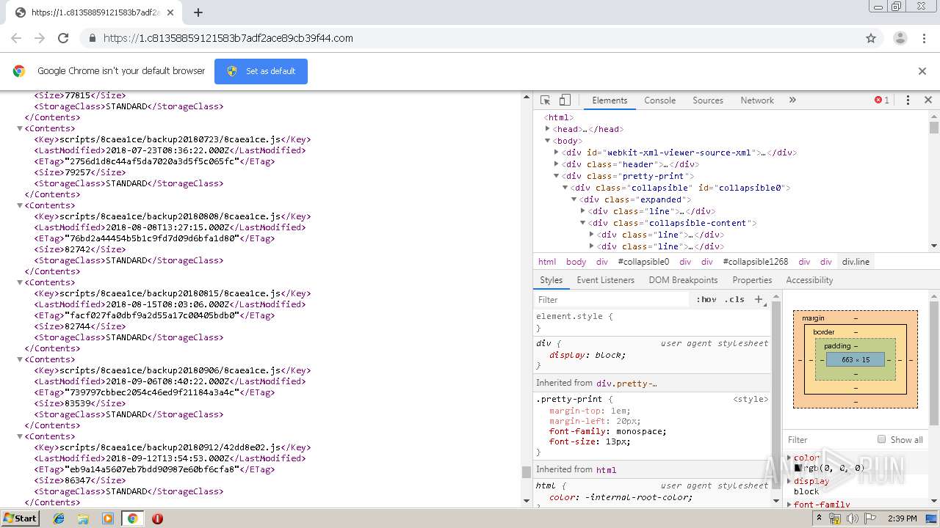Dismiss the default browser infobar

click(x=922, y=71)
